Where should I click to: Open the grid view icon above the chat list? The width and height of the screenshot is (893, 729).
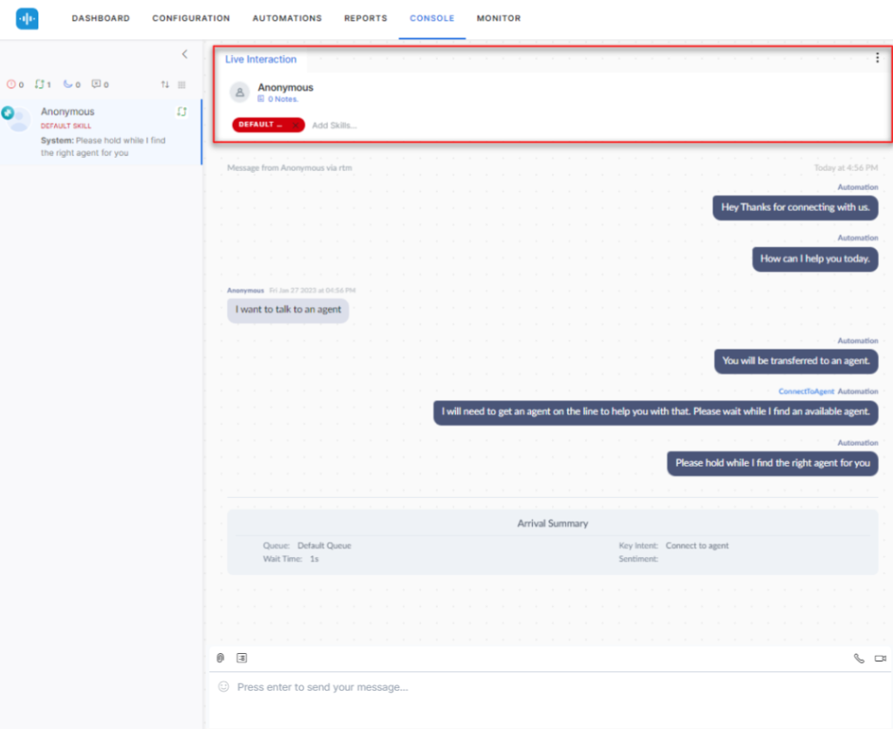181,85
